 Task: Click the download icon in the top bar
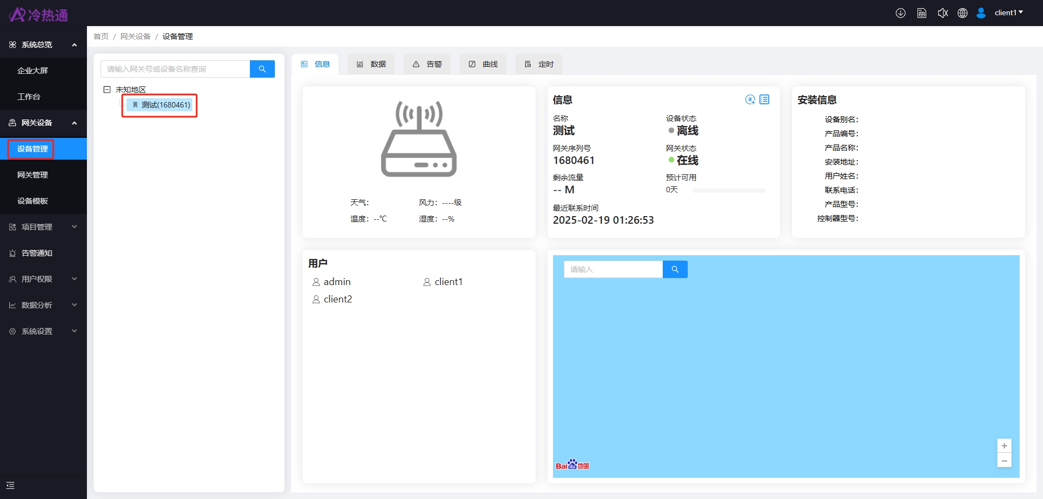(x=901, y=13)
